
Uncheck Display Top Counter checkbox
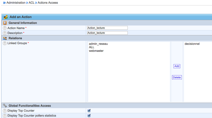(89, 111)
